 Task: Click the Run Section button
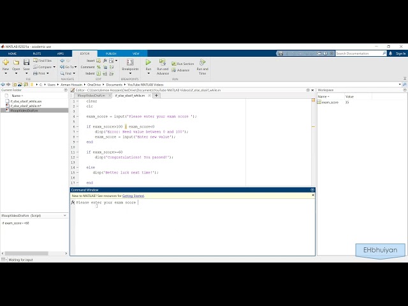click(x=183, y=64)
